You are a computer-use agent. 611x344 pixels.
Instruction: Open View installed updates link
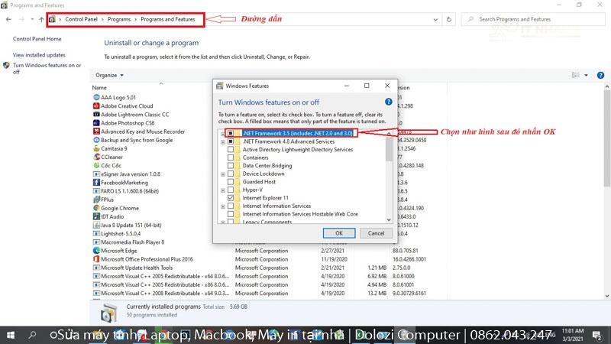39,55
